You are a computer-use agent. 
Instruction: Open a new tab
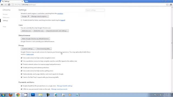pyautogui.click(x=26, y=1)
